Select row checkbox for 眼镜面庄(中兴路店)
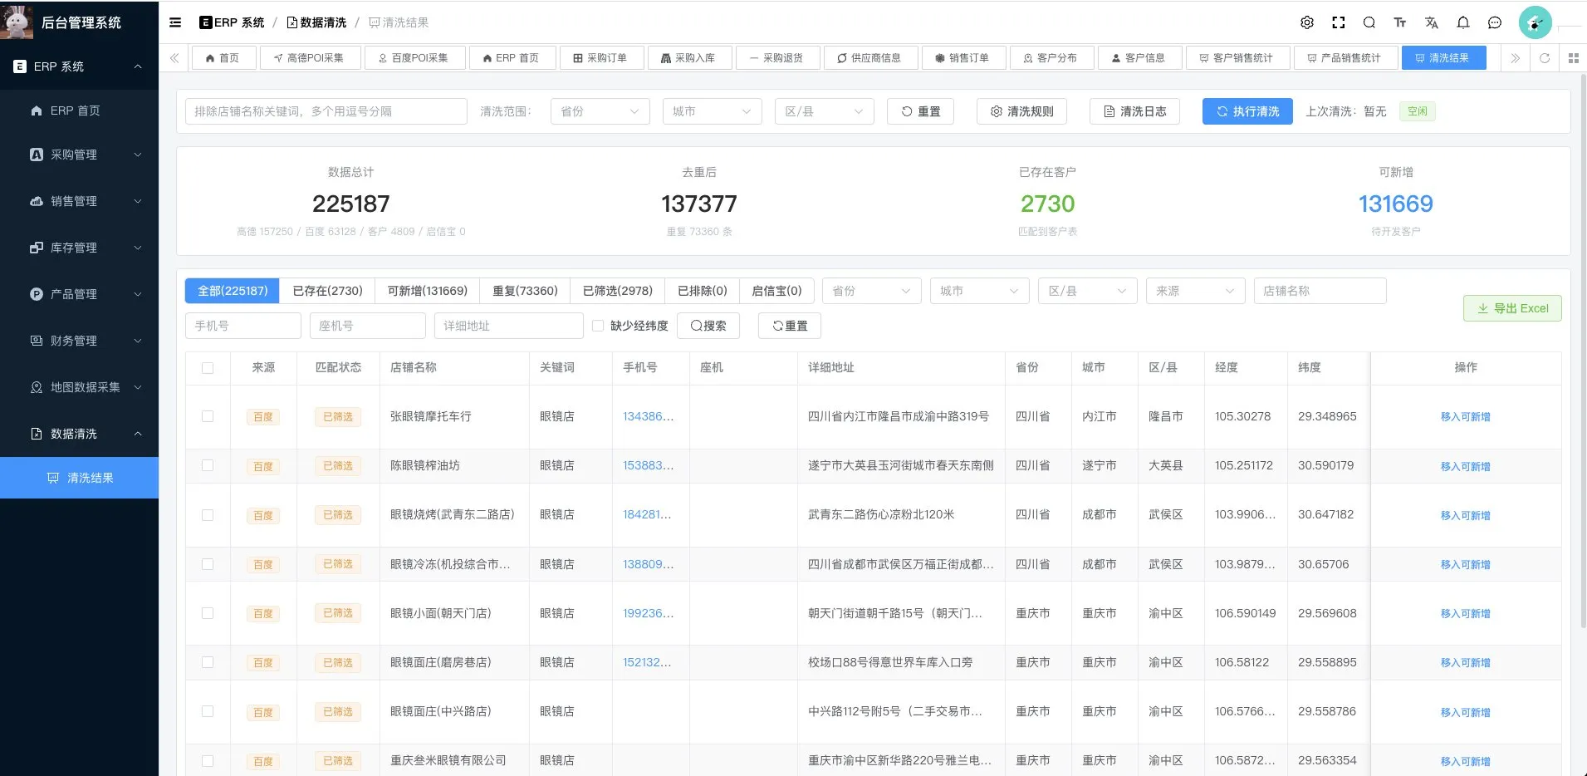 coord(208,711)
